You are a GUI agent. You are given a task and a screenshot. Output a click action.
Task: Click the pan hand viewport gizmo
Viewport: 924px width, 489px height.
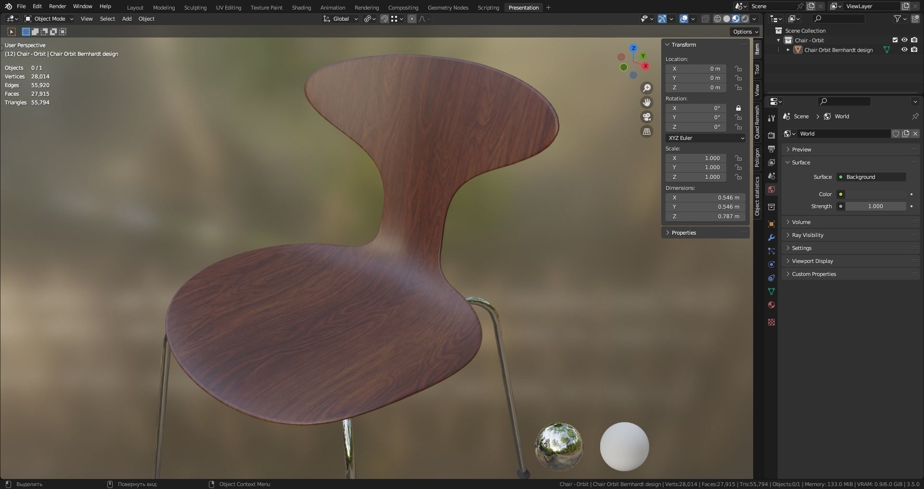tap(647, 102)
